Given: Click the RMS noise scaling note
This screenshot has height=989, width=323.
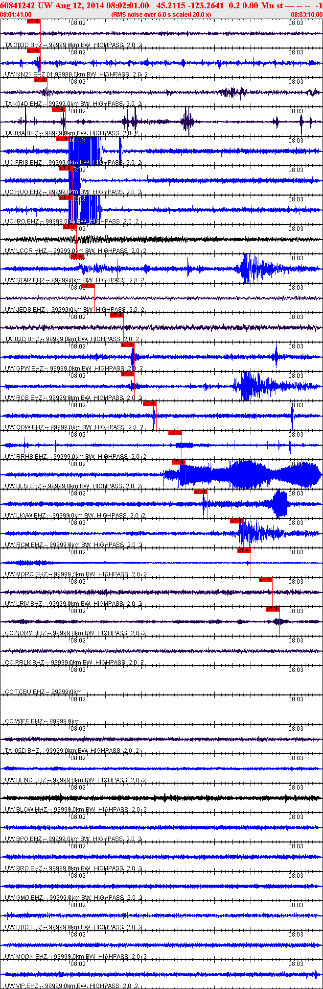Looking at the screenshot, I should pyautogui.click(x=161, y=15).
